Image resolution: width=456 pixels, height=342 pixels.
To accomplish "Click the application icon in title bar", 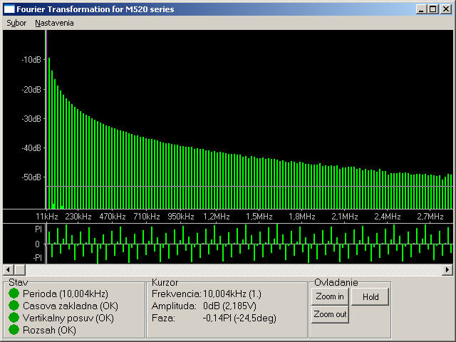I will [9, 9].
